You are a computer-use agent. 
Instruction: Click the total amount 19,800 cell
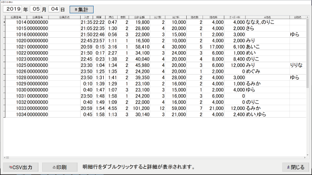(x=140, y=22)
